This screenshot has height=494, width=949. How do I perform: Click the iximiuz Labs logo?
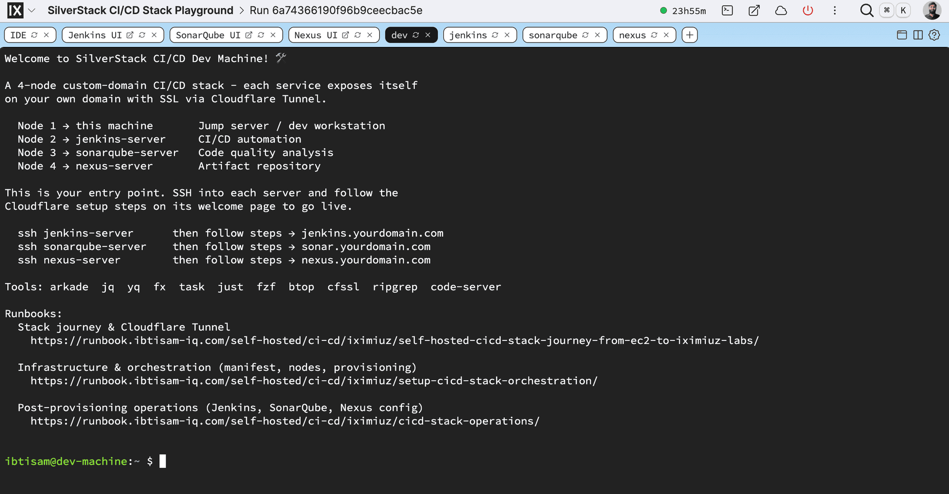[x=15, y=10]
